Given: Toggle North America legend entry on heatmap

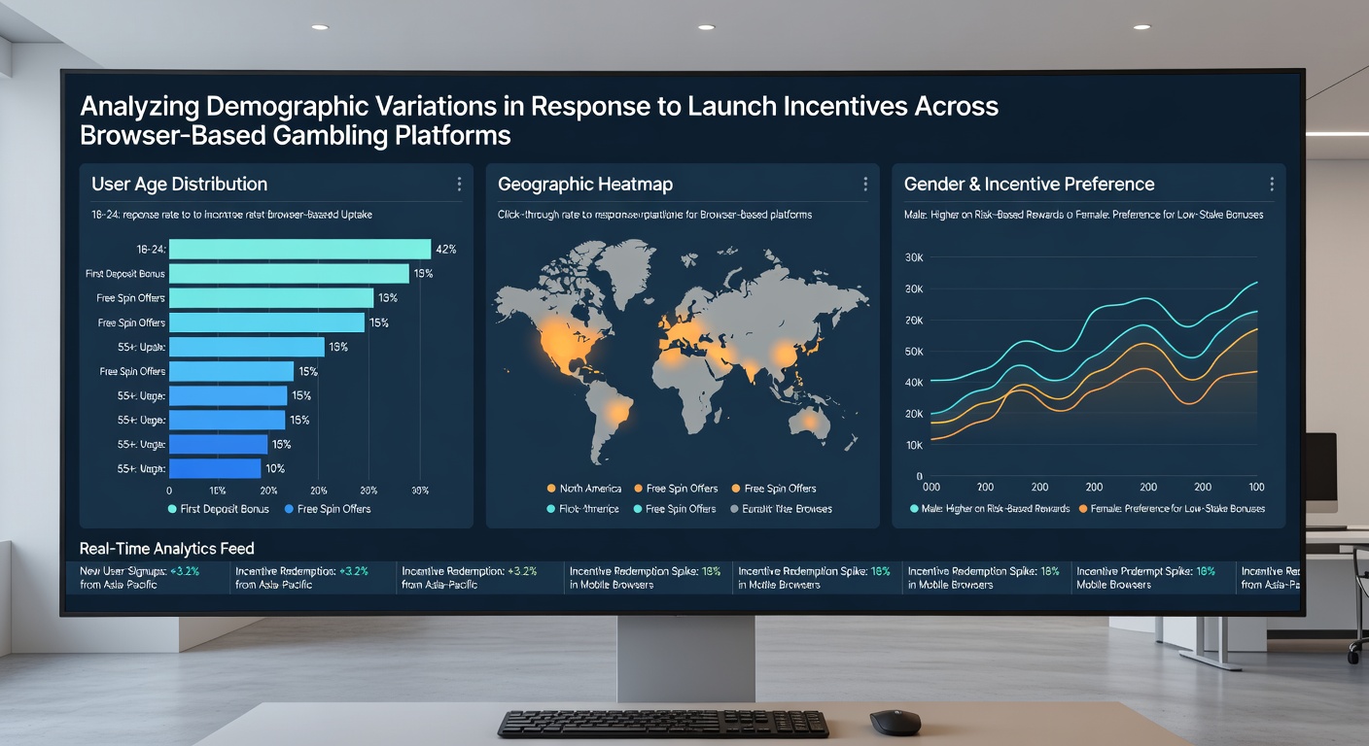Looking at the screenshot, I should 584,489.
